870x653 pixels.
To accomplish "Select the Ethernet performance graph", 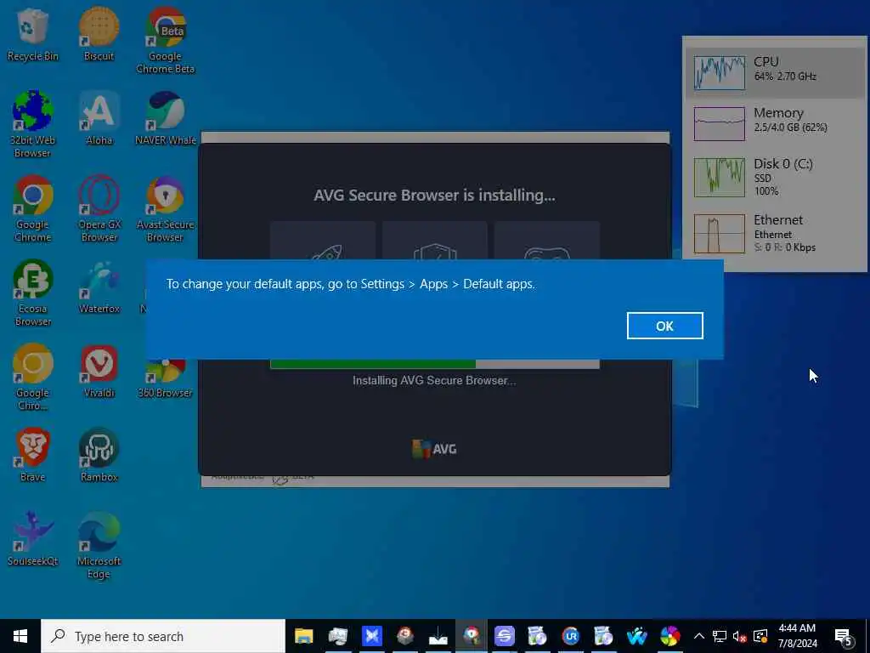I will (720, 234).
